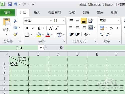Viewport: 125px width, 94px height.
Task: Toggle the Wrap Text icon
Action: click(91, 21)
